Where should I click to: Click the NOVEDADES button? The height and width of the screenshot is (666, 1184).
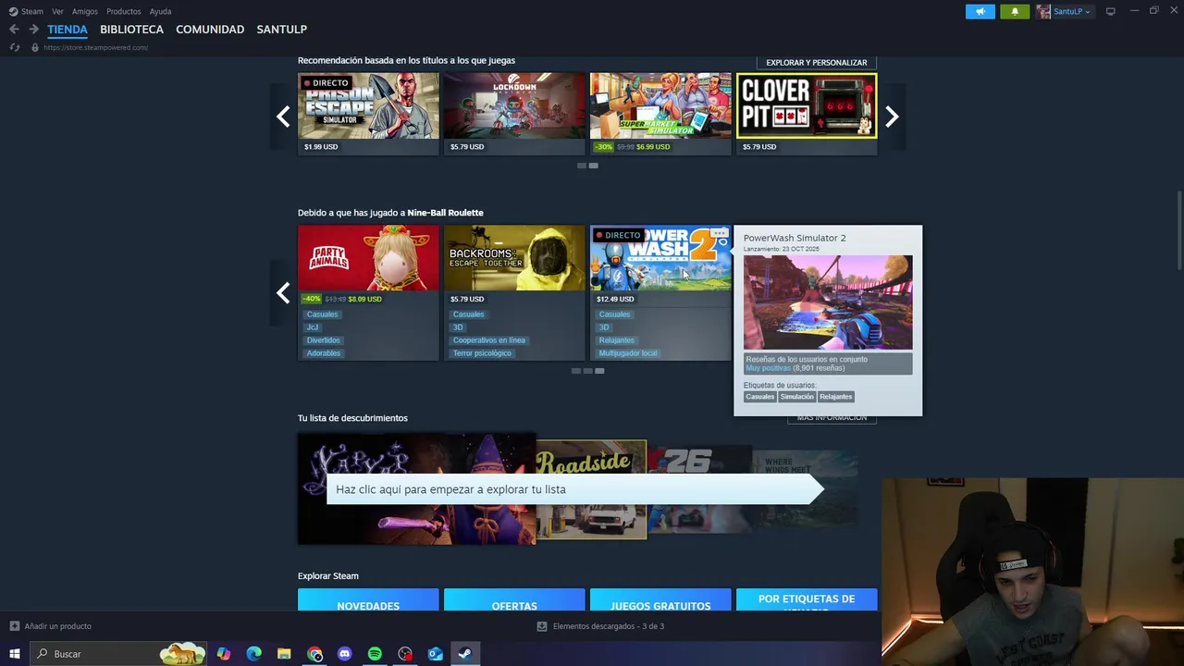click(x=368, y=601)
